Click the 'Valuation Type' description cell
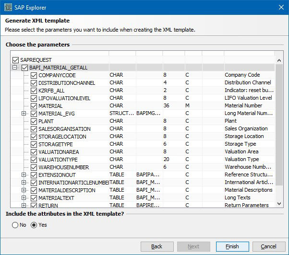 point(241,159)
